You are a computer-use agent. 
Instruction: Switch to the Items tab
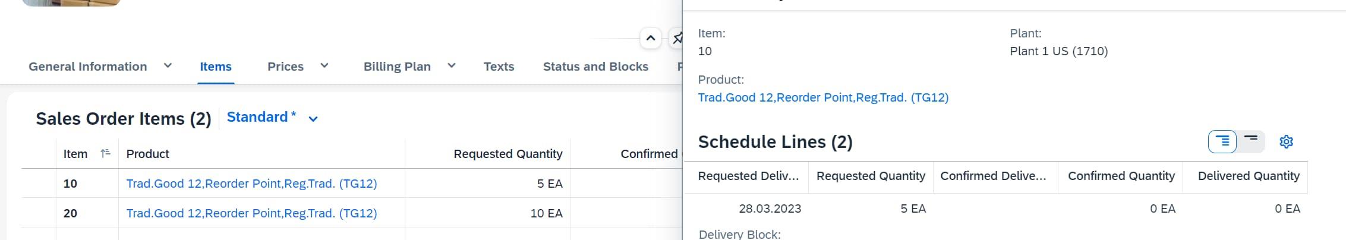click(215, 67)
